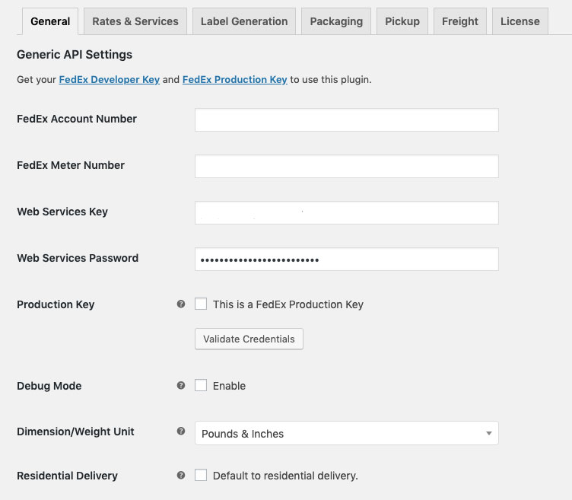Screen dimensions: 572x500
Task: Focus the FedEx Account Number field
Action: coord(347,119)
